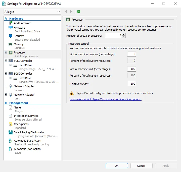
Task: Collapse the Hardware section header
Action: [x=6, y=19]
